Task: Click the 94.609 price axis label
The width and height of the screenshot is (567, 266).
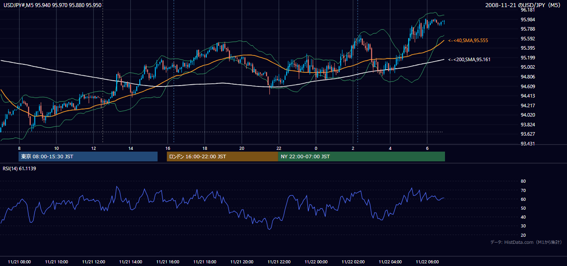Action: click(x=528, y=86)
